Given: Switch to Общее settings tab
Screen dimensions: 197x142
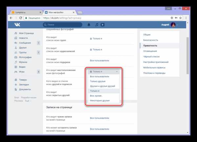Looking at the screenshot, I should coord(160,35).
